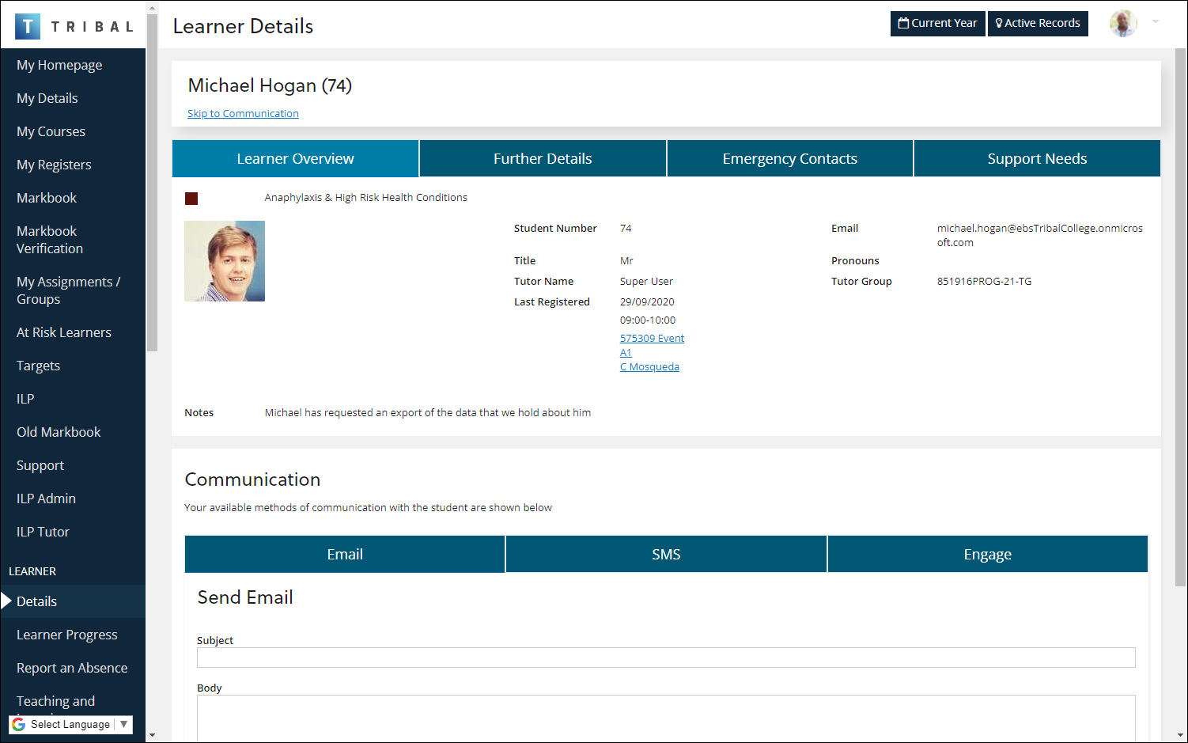
Task: Open the user profile avatar
Action: pos(1122,23)
